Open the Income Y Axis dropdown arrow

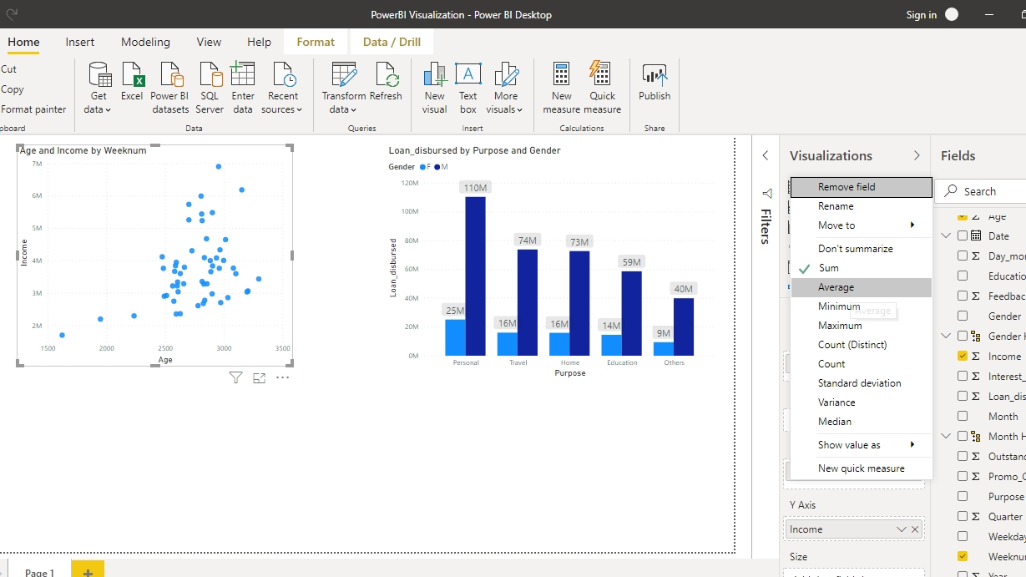tap(901, 529)
